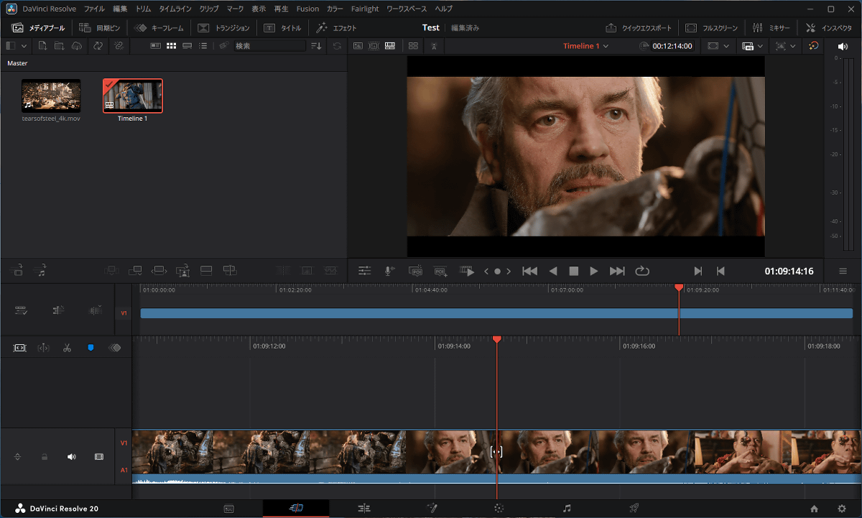862x518 pixels.
Task: Click the play forward button
Action: pyautogui.click(x=594, y=271)
